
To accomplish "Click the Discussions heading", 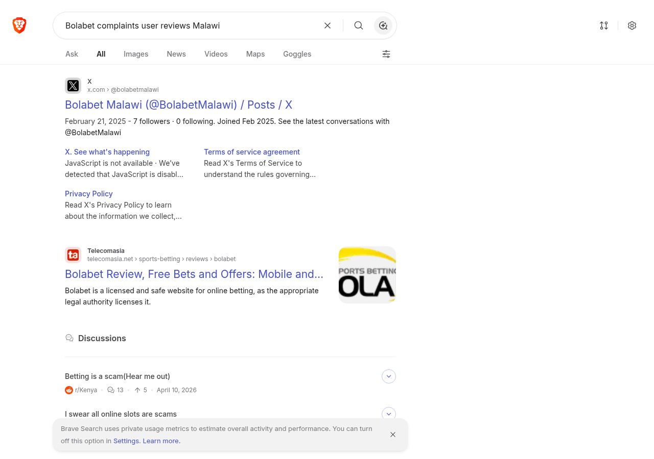I will click(x=102, y=338).
